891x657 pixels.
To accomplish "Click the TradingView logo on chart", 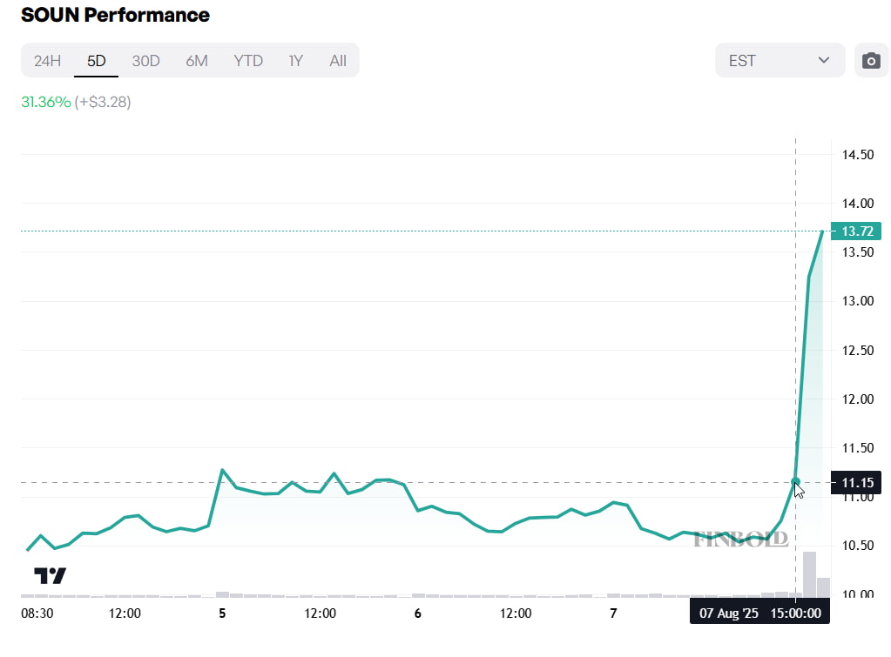I will (50, 575).
